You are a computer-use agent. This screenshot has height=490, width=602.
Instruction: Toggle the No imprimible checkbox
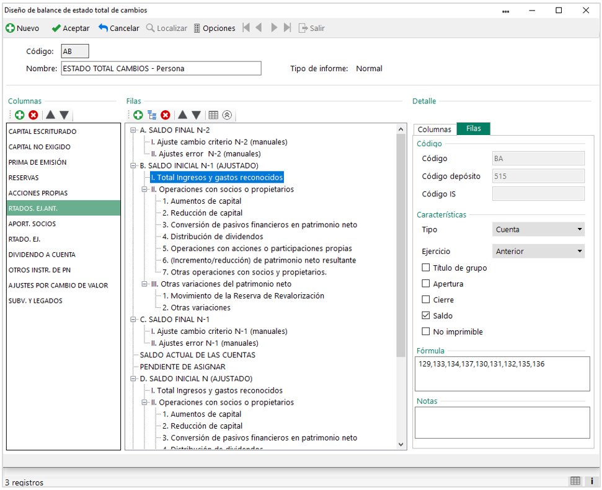pos(425,331)
